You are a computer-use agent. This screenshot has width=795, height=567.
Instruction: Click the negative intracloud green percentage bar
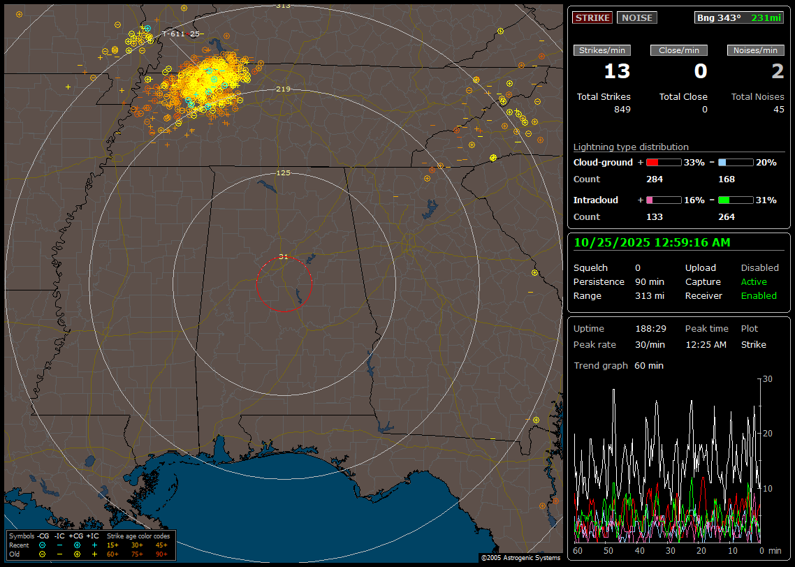(736, 200)
